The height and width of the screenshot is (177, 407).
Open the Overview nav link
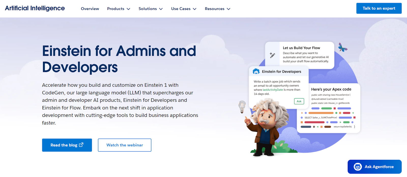[90, 9]
